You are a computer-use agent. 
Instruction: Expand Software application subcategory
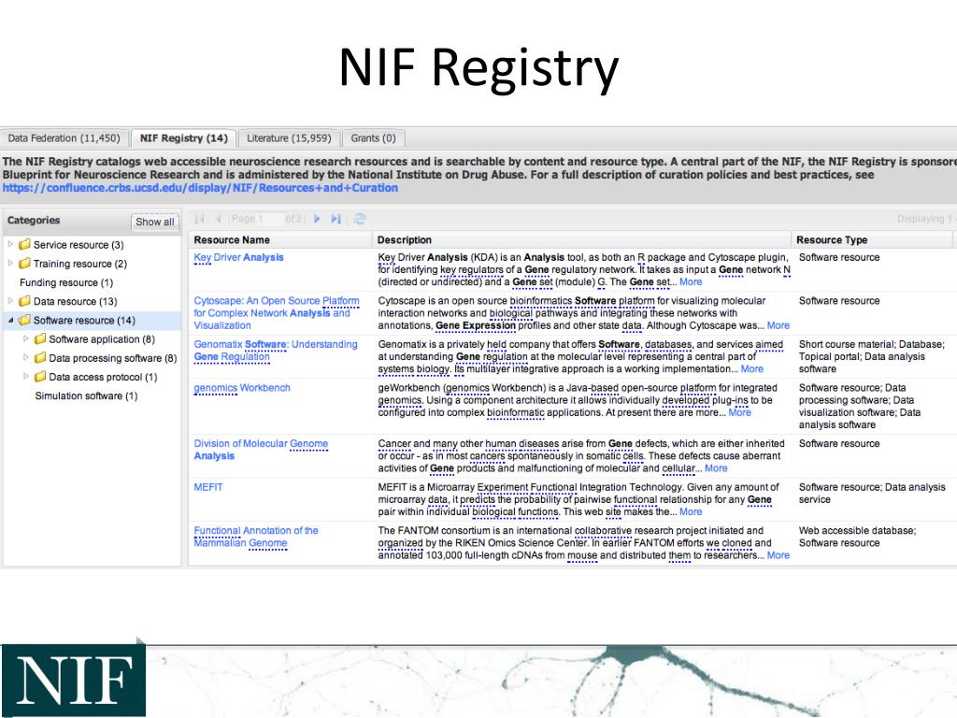pyautogui.click(x=25, y=338)
